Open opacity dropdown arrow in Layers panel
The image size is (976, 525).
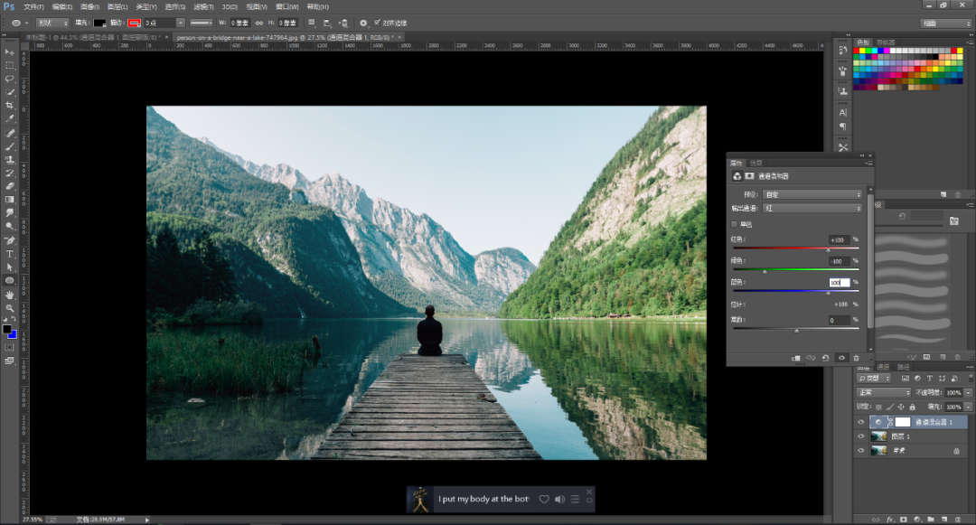(x=969, y=392)
